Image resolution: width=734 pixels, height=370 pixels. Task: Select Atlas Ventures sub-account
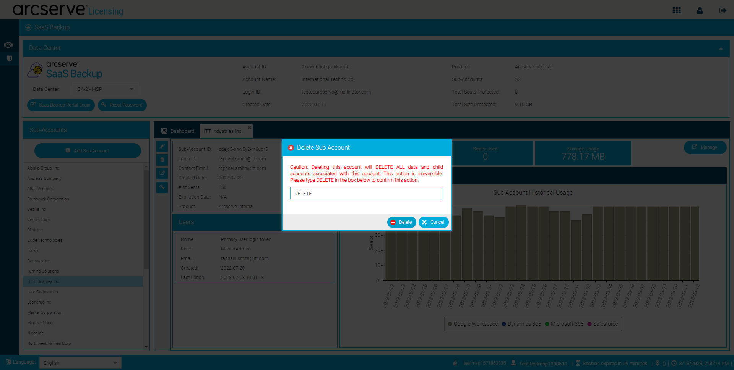(83, 189)
